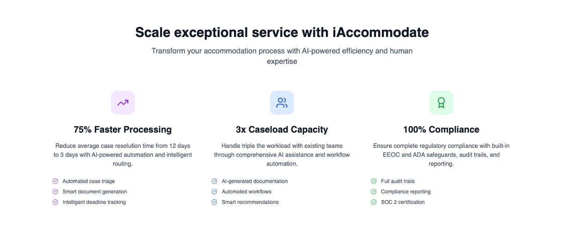Click the green award badge icon
This screenshot has height=233, width=566.
pos(441,103)
